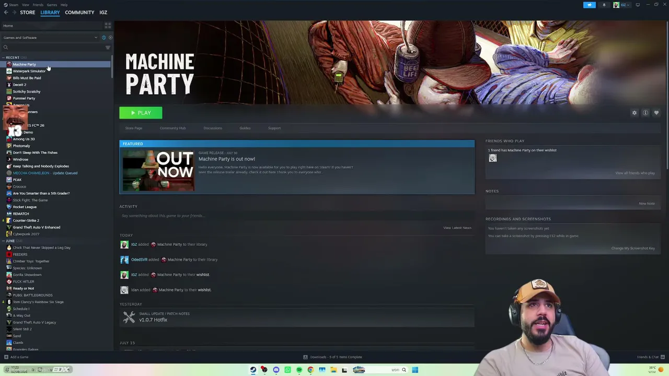This screenshot has height=376, width=669.
Task: Open the OUT NOW featured news thumbnail
Action: click(158, 171)
